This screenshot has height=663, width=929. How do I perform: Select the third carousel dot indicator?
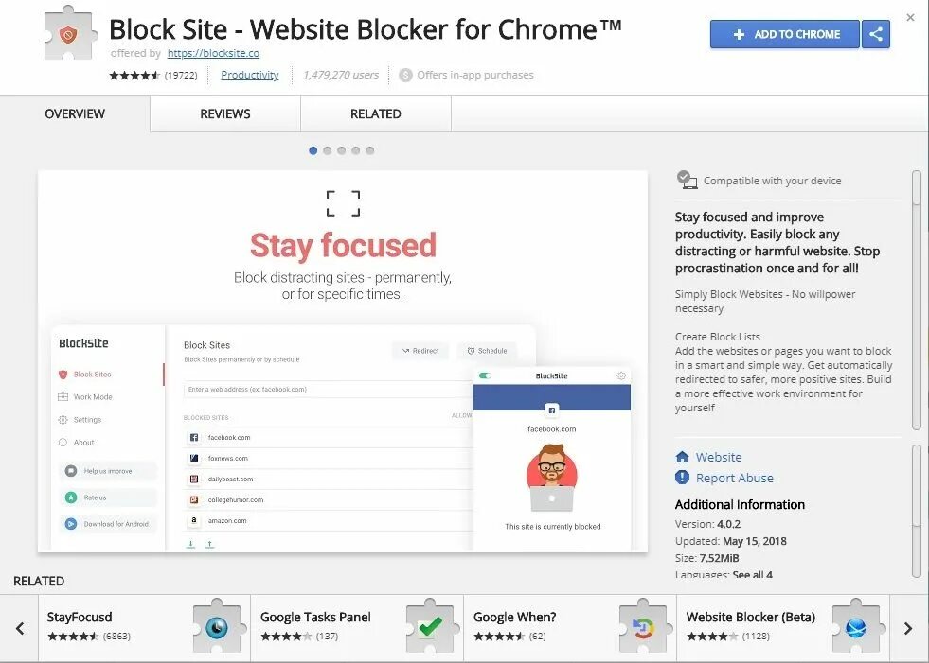point(342,150)
